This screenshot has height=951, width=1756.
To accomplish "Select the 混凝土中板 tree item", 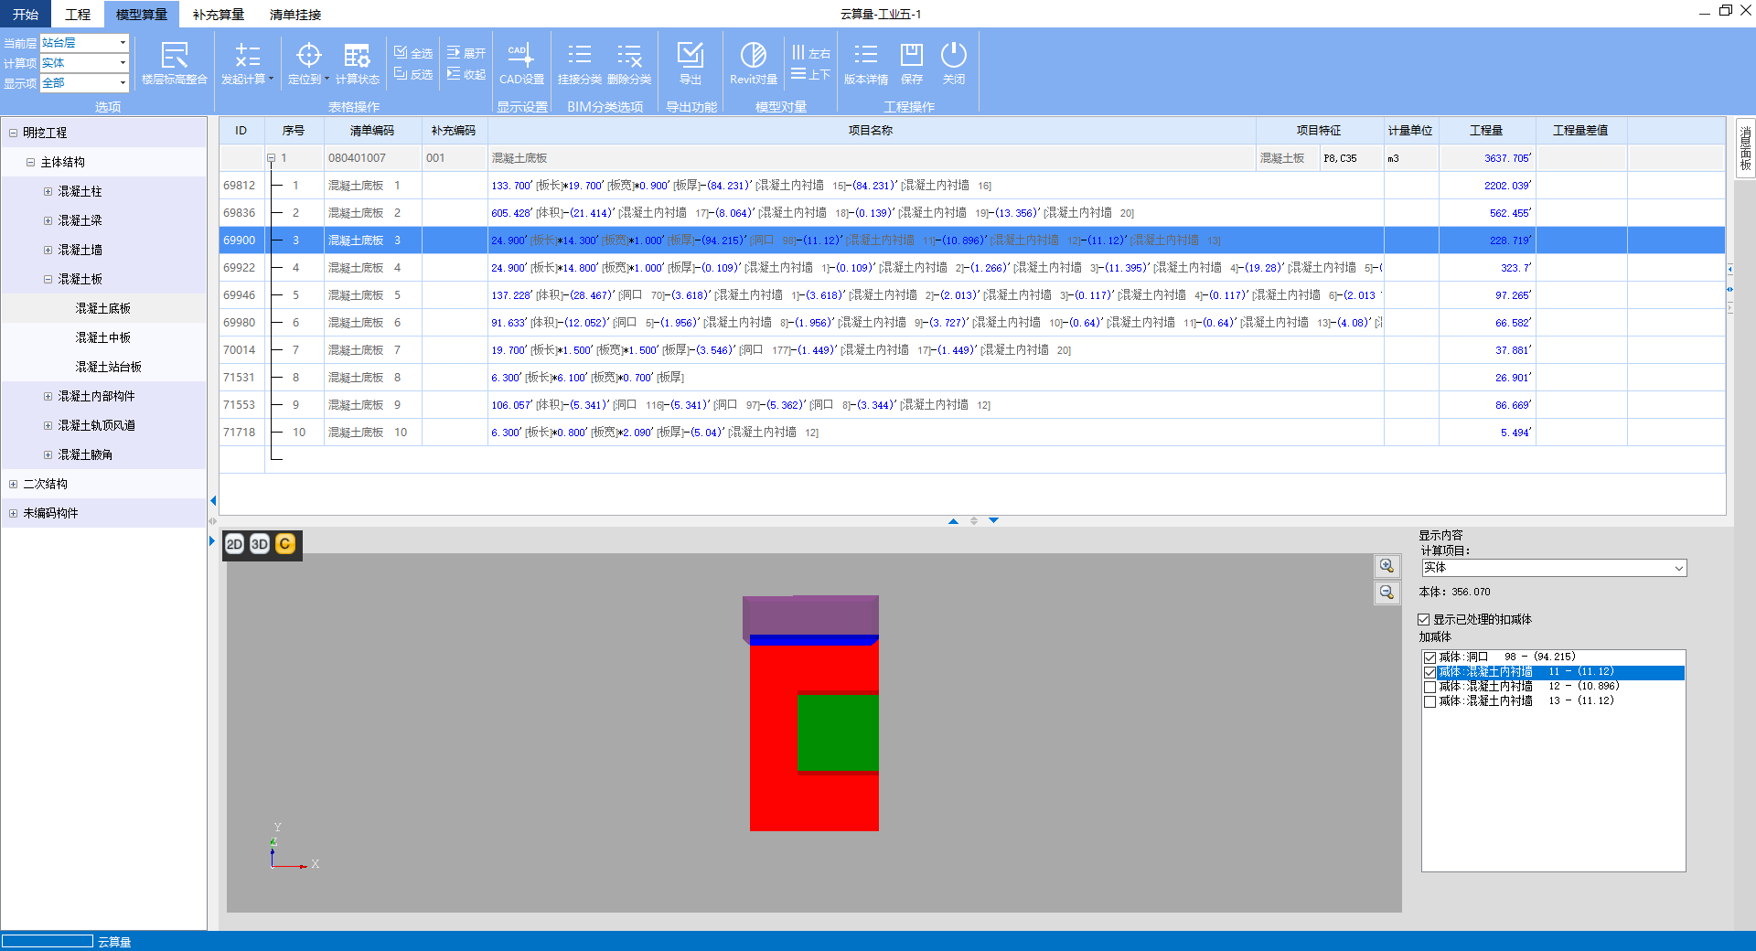I will (x=103, y=338).
